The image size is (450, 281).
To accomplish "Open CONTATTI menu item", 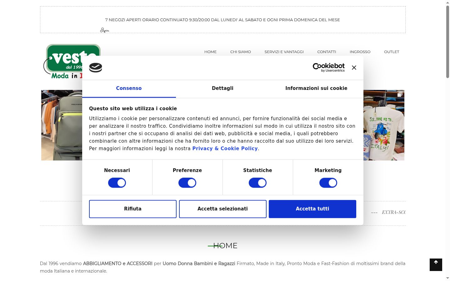I will click(327, 52).
